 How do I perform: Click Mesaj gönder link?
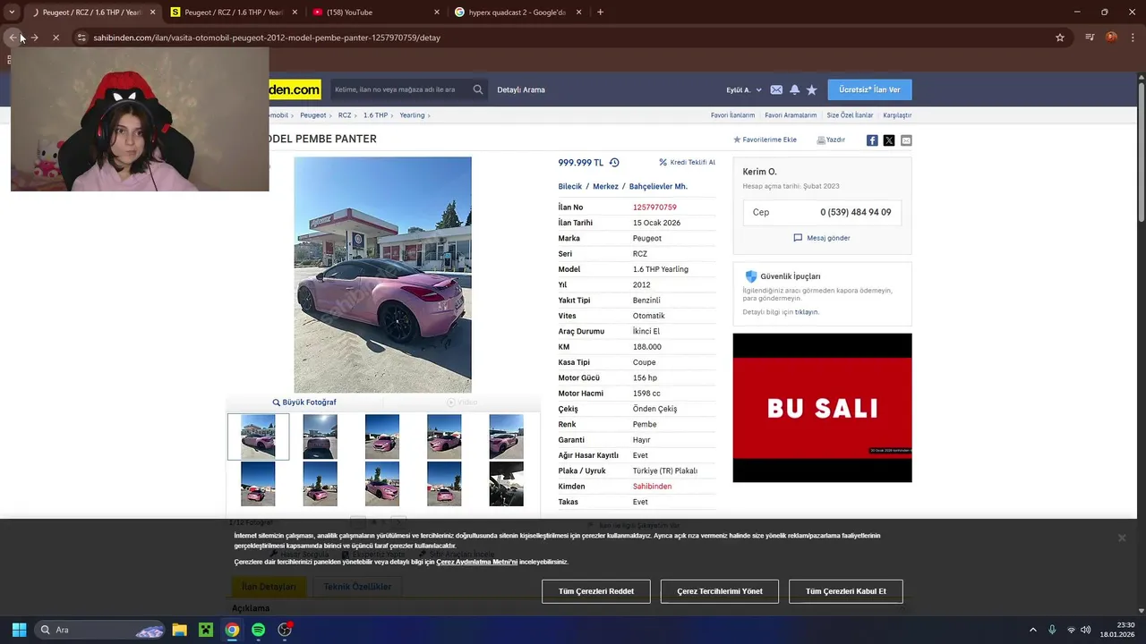coord(822,238)
